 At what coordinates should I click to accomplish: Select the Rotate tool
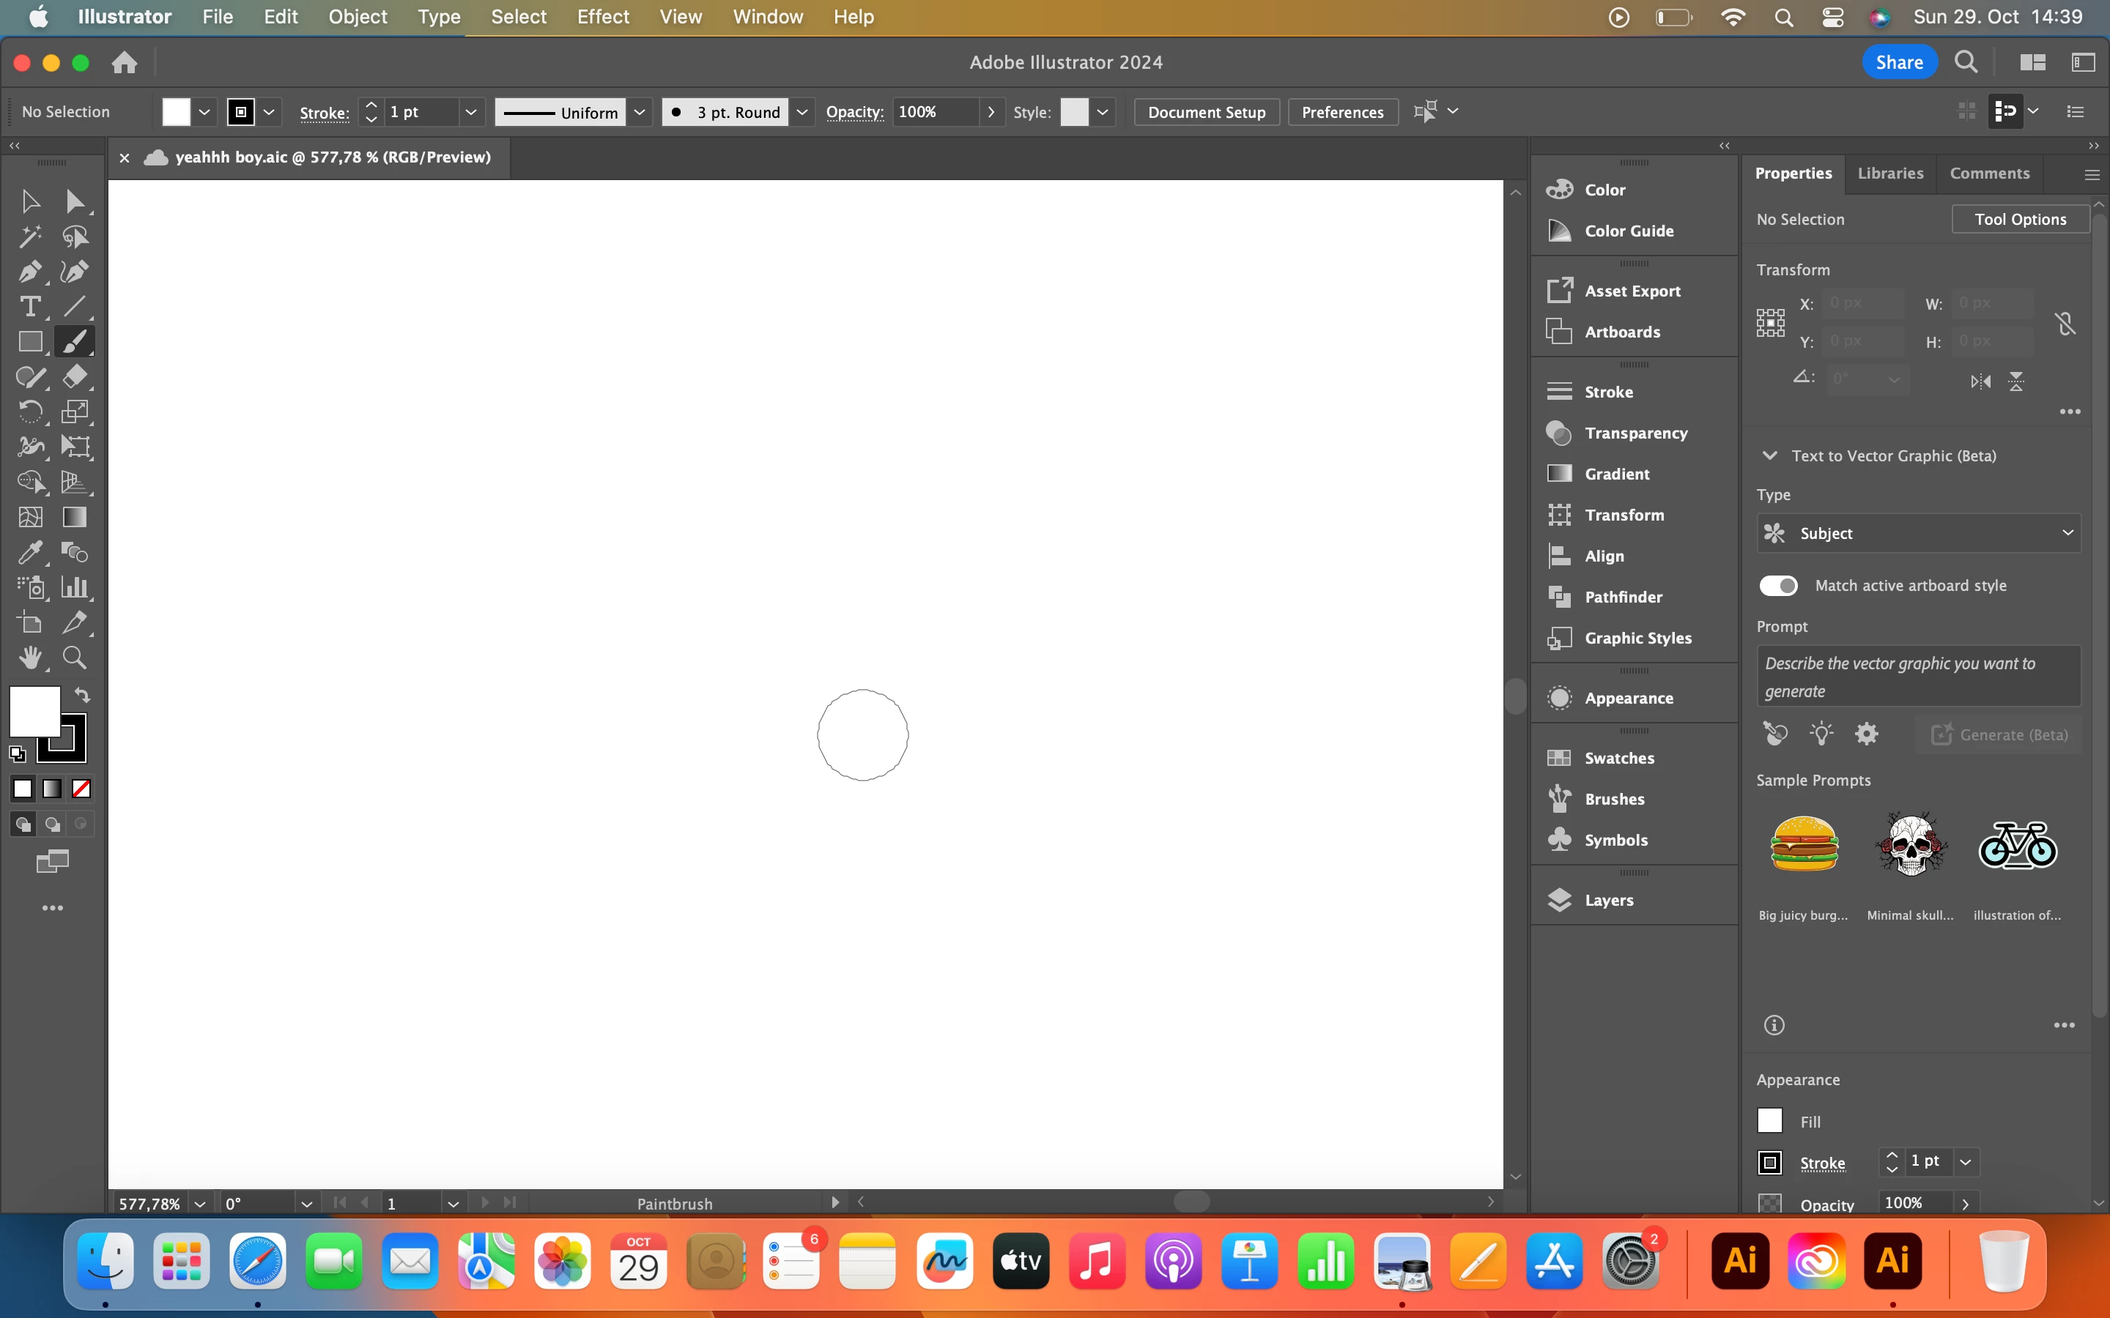[29, 412]
